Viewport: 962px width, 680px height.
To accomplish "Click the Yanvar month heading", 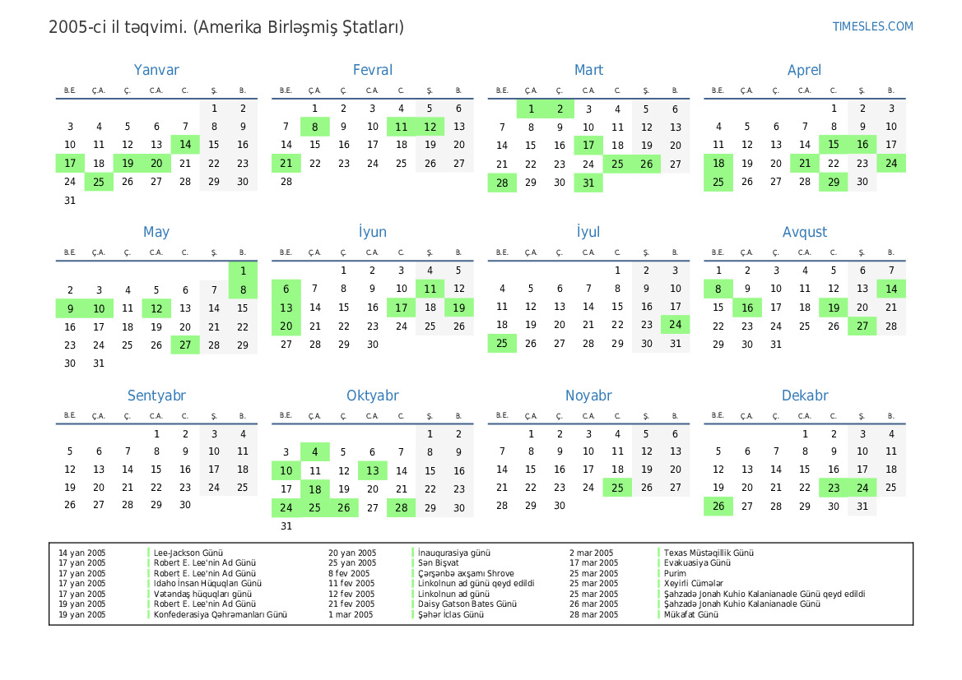I will coord(156,70).
